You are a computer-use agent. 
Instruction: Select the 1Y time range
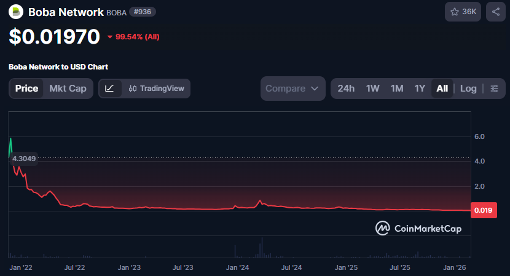[420, 89]
